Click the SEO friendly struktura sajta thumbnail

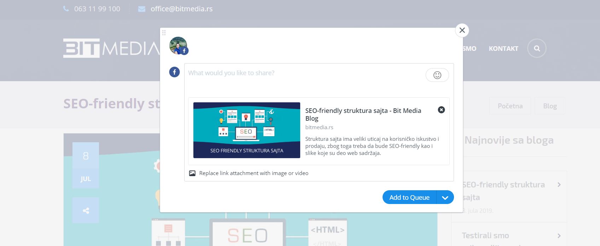(x=246, y=130)
